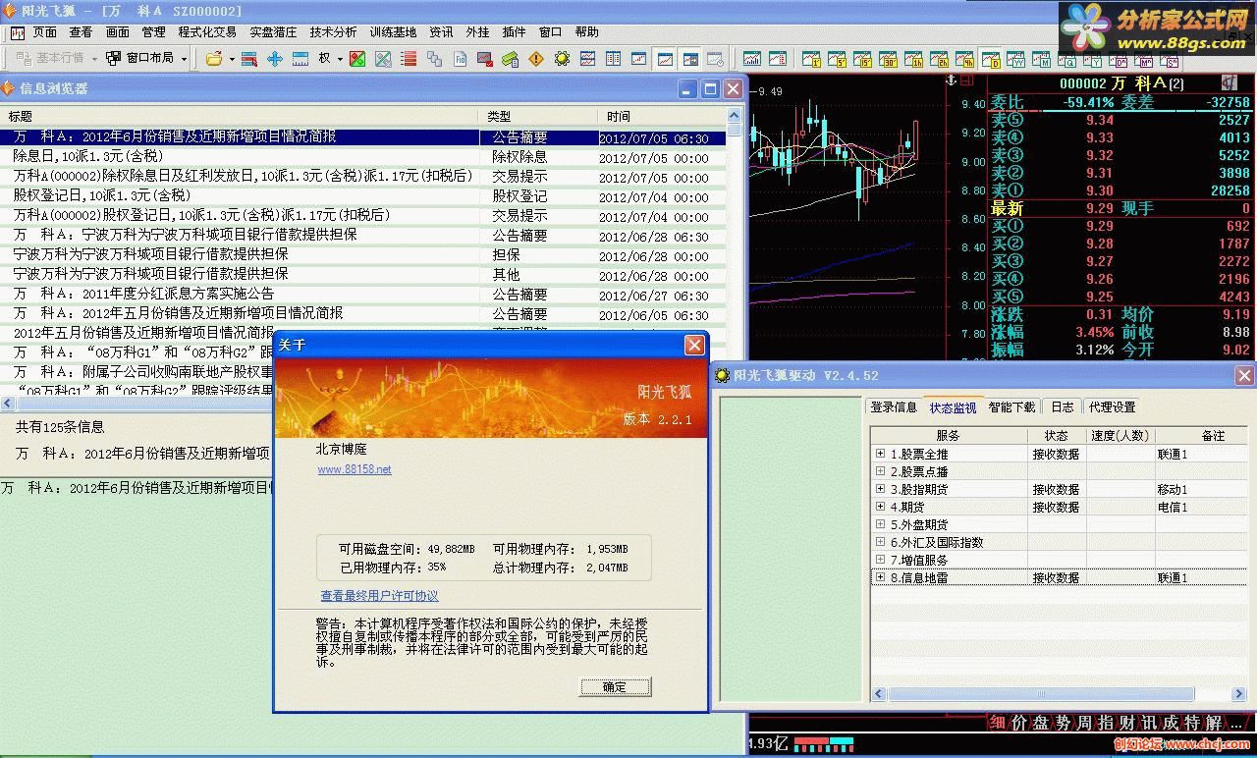This screenshot has width=1257, height=758.
Task: Click the green money stack icon
Action: (510, 59)
